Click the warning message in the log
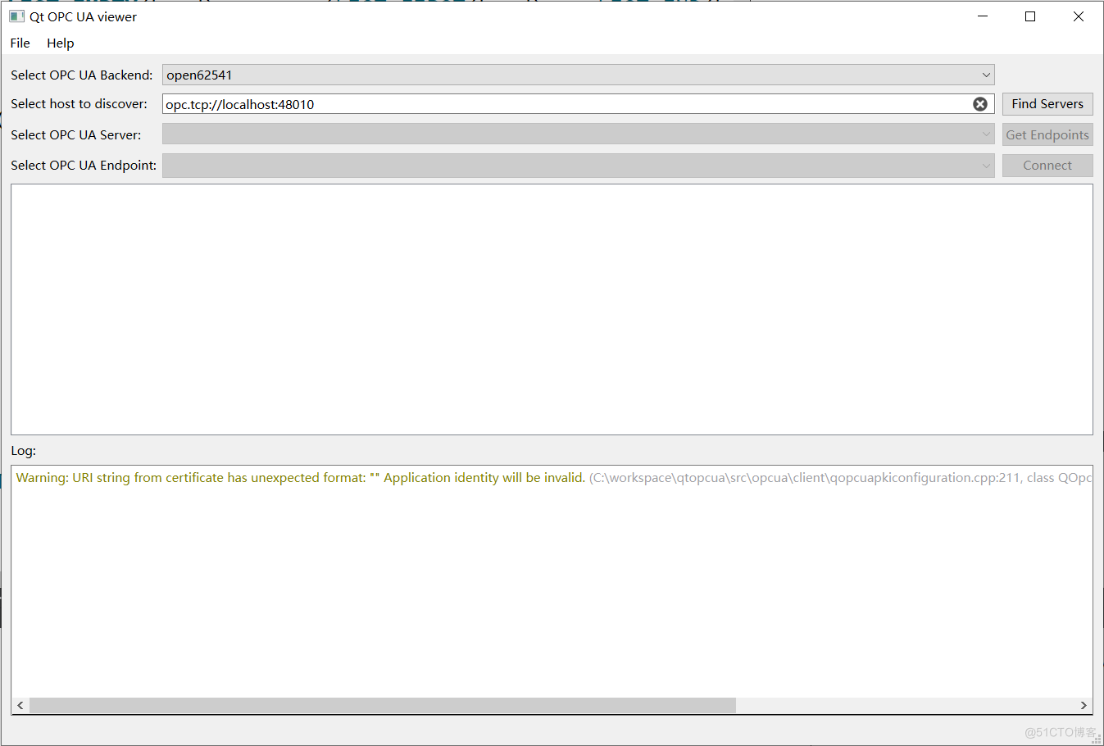 pos(553,478)
